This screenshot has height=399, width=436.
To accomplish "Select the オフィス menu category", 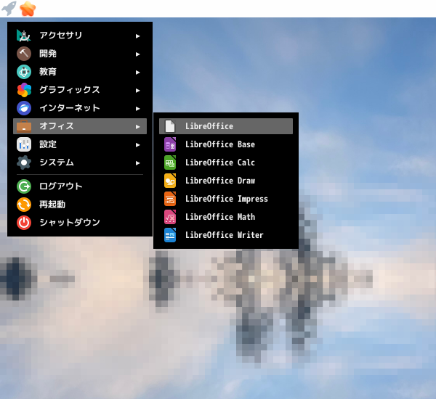I will 80,126.
